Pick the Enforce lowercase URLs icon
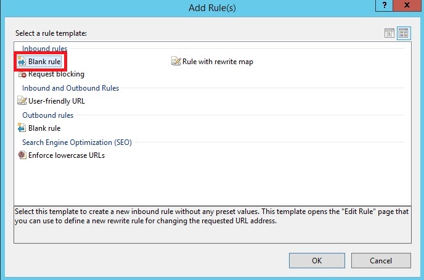The image size is (424, 280). (x=22, y=155)
